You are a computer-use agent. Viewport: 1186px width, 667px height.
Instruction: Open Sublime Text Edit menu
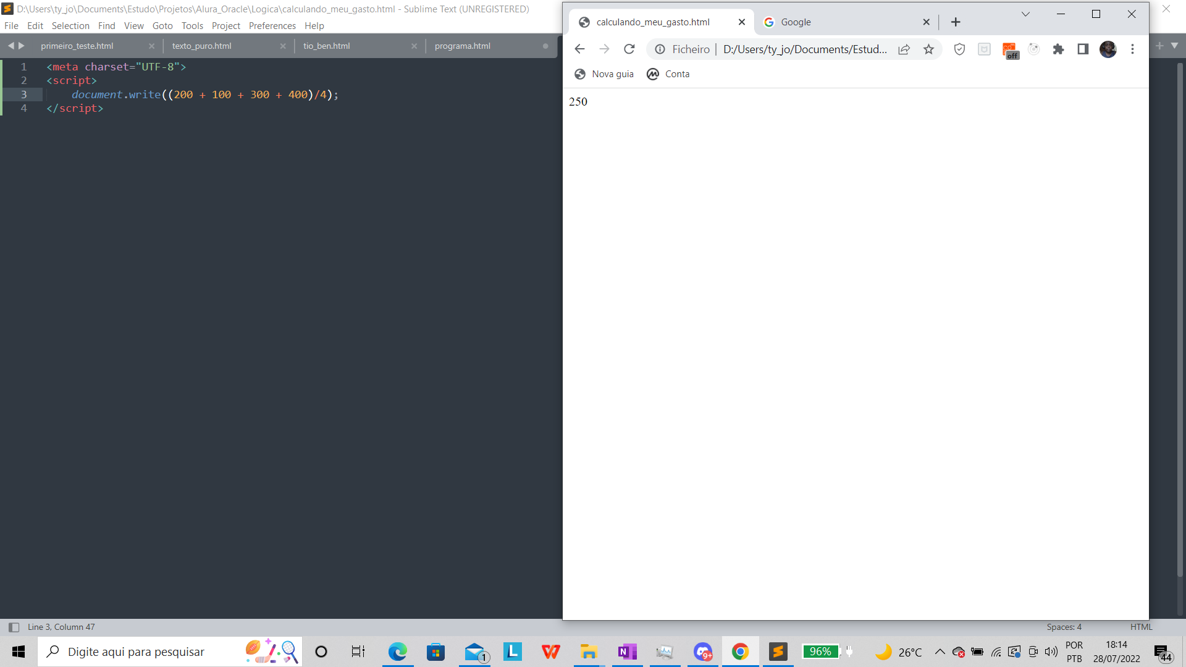point(35,26)
